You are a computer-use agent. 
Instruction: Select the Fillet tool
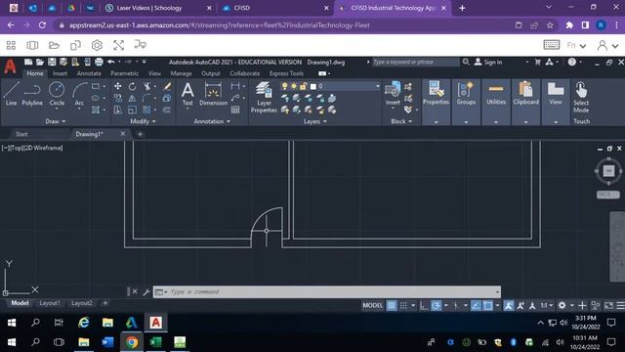tap(146, 98)
